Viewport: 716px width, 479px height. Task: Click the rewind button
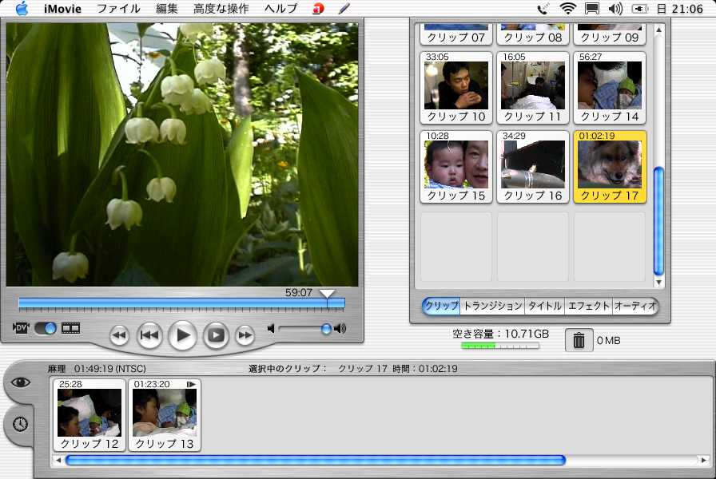coord(119,335)
